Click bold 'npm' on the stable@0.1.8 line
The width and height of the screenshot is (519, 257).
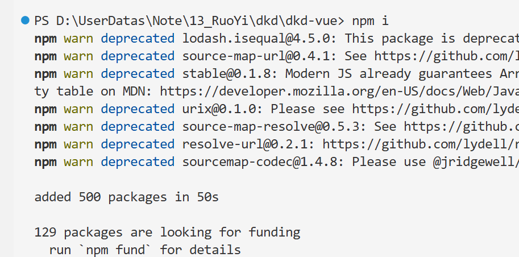[x=45, y=74]
